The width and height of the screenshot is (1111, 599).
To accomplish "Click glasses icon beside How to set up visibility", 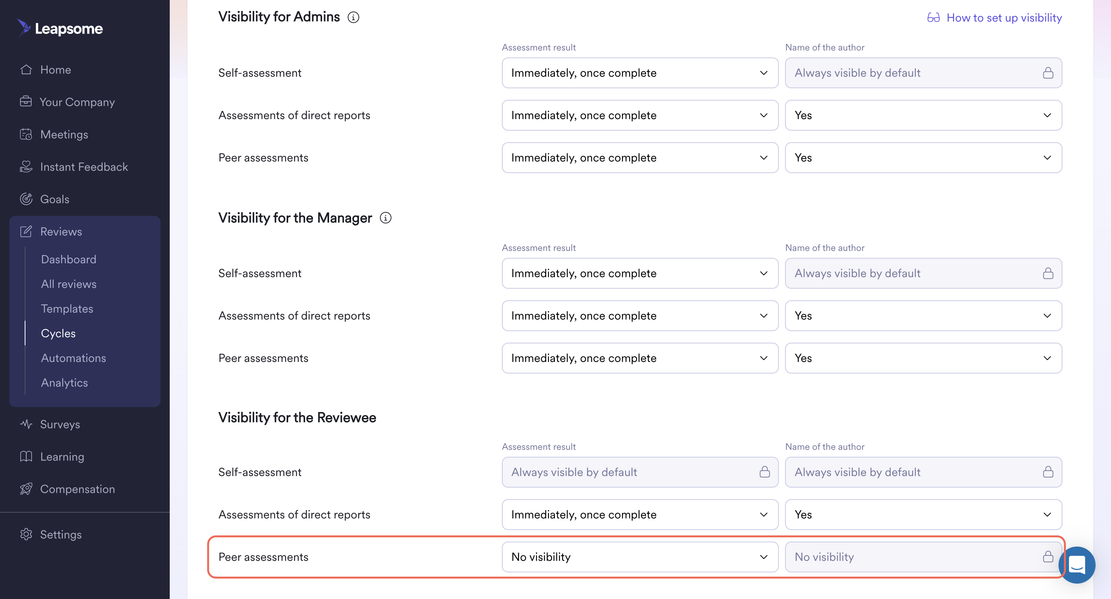I will [933, 17].
